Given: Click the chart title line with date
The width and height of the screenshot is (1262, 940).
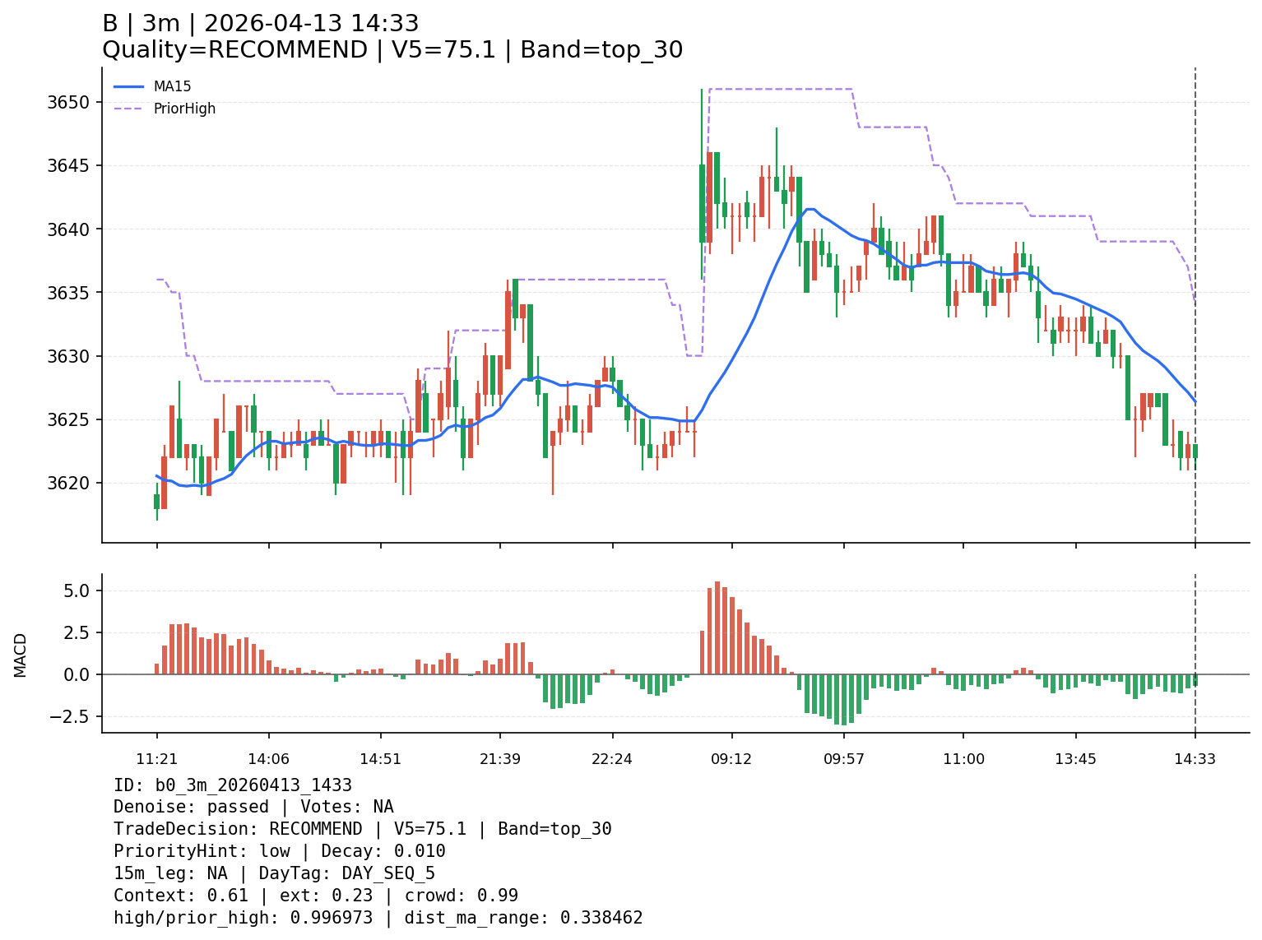Looking at the screenshot, I should (260, 24).
